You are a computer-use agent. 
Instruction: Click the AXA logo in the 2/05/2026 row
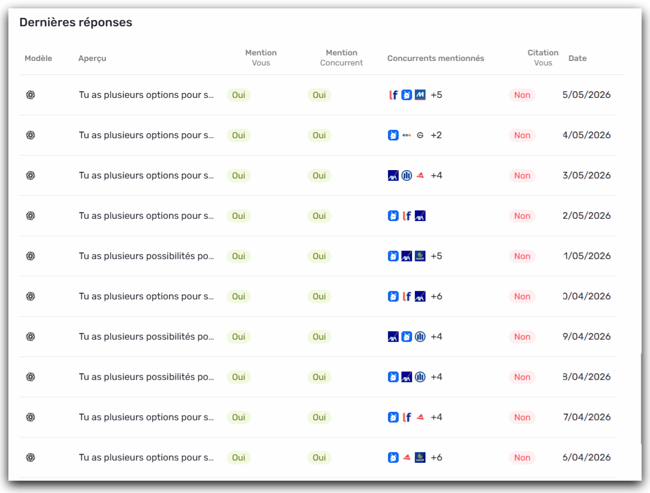click(420, 216)
